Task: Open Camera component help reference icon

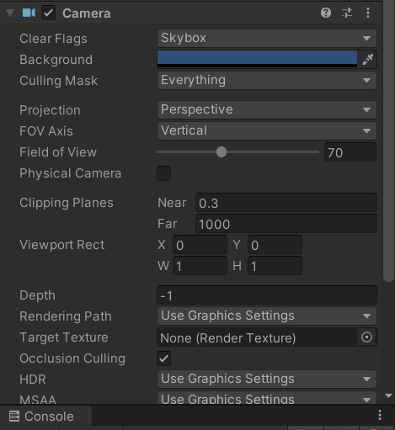Action: click(x=326, y=13)
